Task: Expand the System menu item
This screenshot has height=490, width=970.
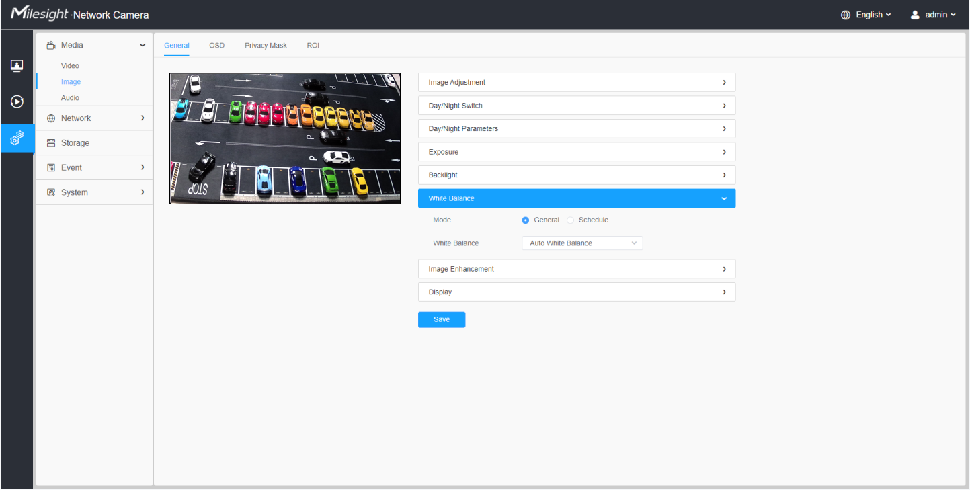Action: point(94,192)
